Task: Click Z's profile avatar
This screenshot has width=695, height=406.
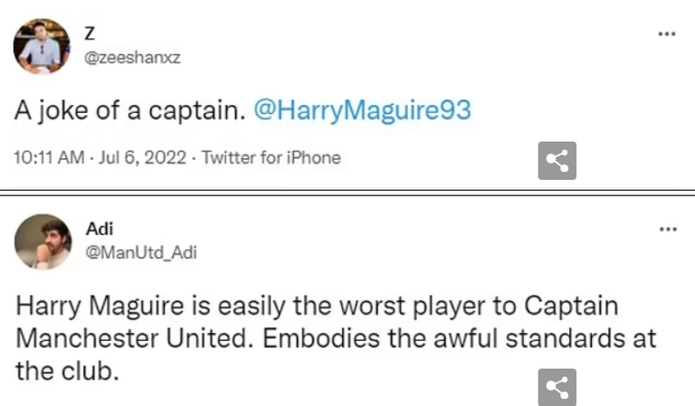Action: pyautogui.click(x=42, y=46)
